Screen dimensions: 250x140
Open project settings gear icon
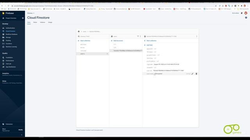pyautogui.click(x=23, y=18)
